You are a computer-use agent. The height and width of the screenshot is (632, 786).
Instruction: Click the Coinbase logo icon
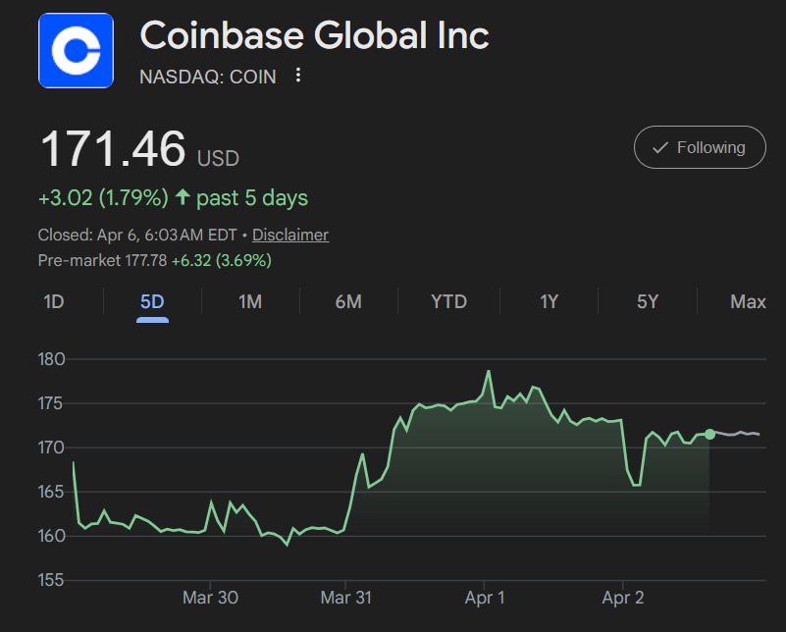coord(76,49)
